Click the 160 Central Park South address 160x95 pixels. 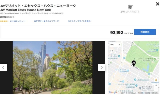coord(24,13)
